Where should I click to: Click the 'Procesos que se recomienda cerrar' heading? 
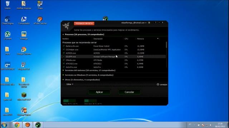click(x=79, y=43)
